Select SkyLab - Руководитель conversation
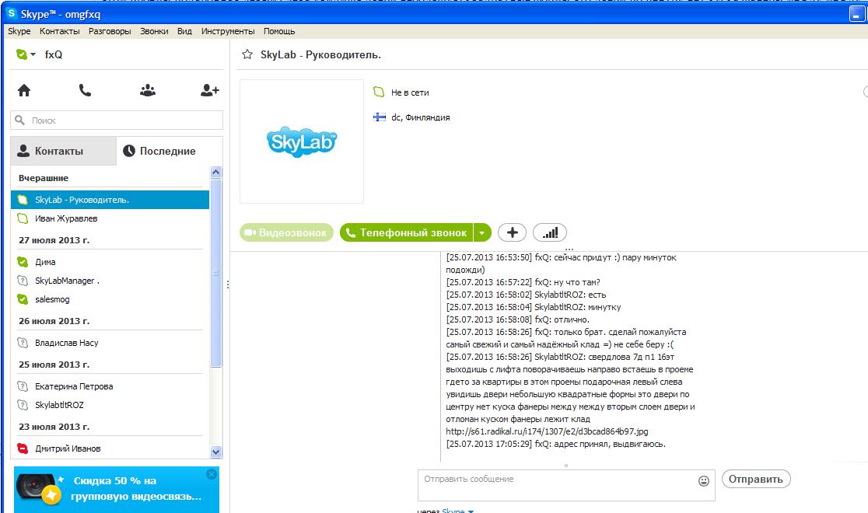 pos(110,200)
